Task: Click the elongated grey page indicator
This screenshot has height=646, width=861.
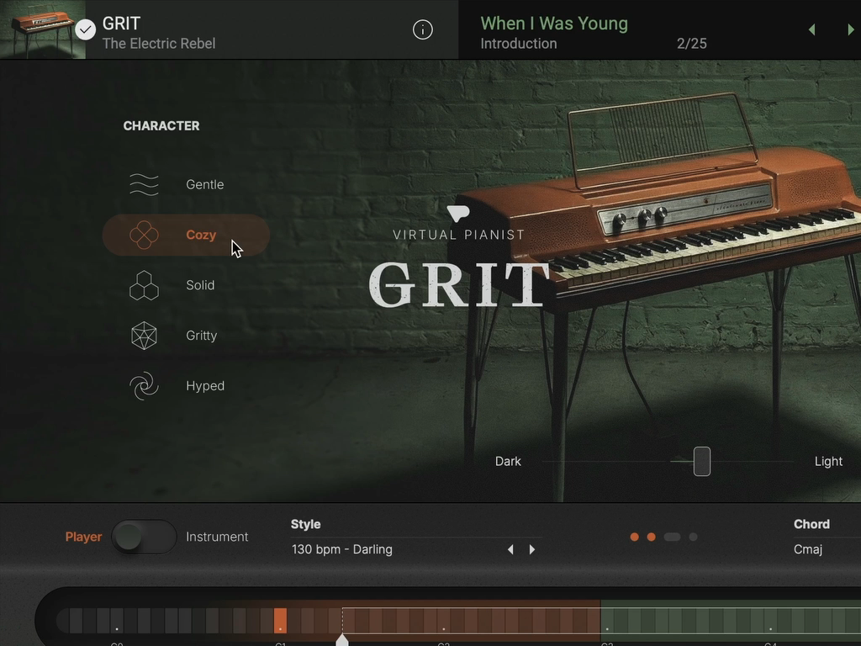Action: pos(672,537)
